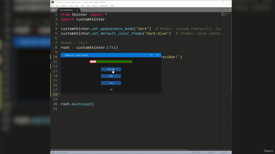Open the Tab Size 4 selector
The image size is (275, 154).
coord(210,152)
